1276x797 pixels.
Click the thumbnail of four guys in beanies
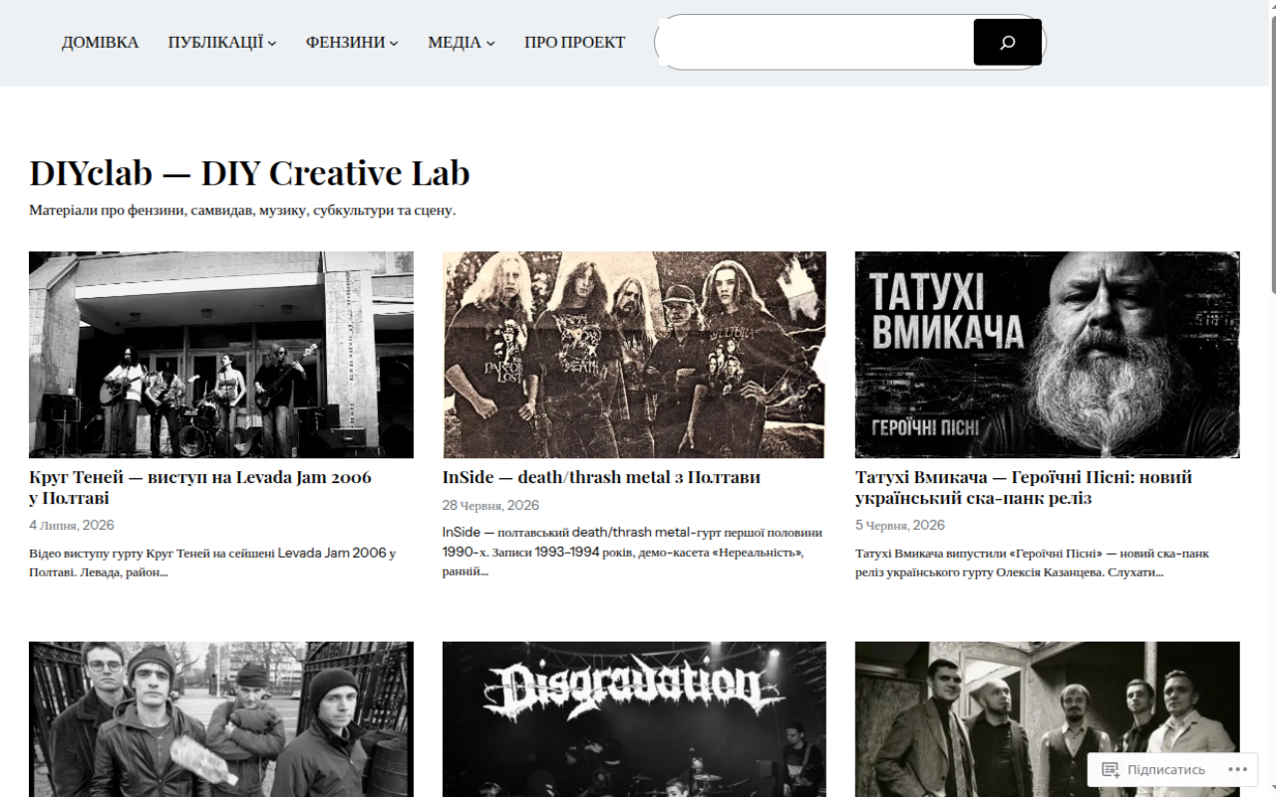point(221,719)
